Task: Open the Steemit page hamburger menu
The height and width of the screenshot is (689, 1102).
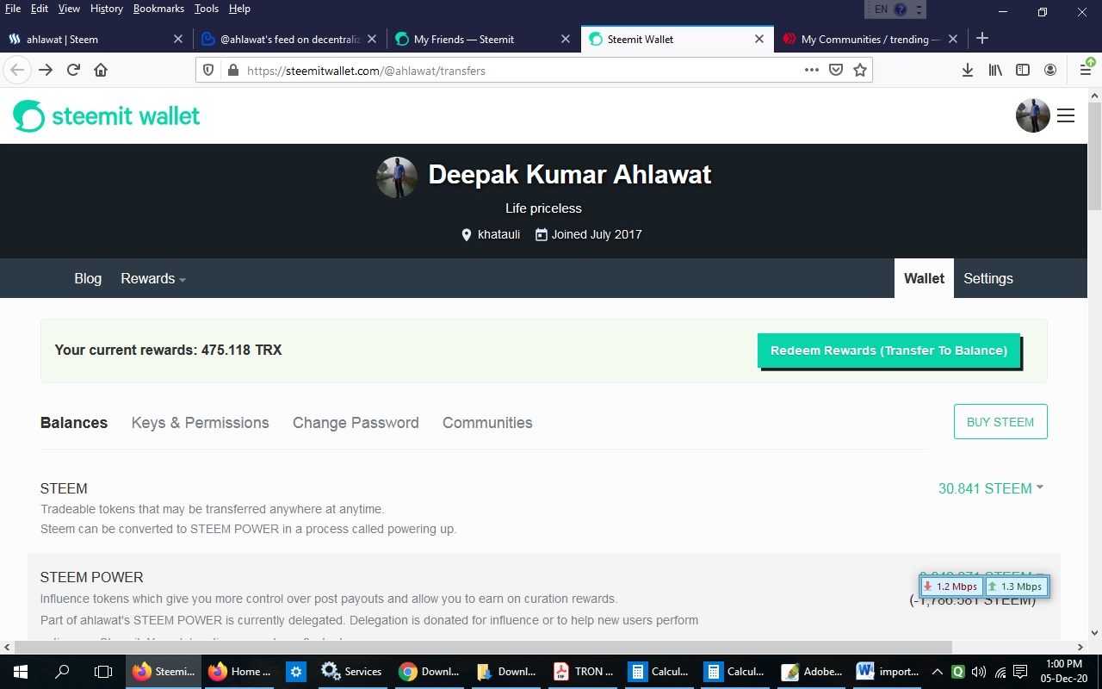Action: (x=1066, y=115)
